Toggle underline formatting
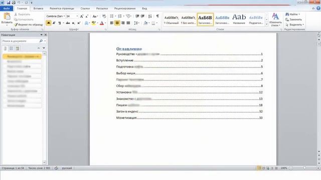321x180 pixels. [x=59, y=23]
